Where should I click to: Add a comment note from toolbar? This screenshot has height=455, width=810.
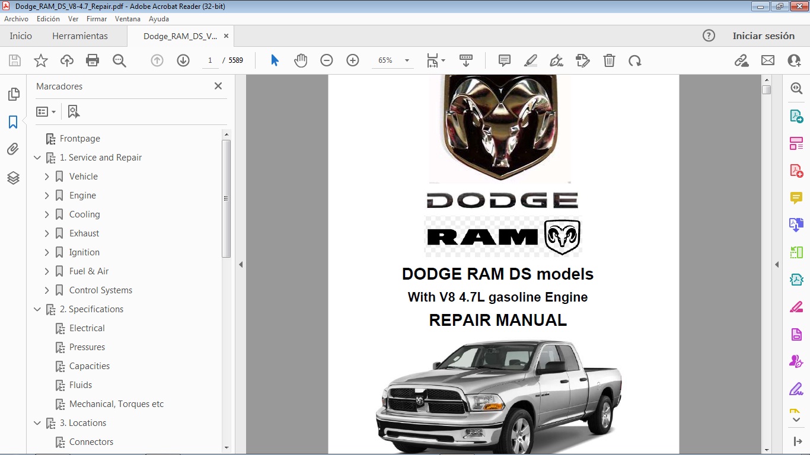505,60
